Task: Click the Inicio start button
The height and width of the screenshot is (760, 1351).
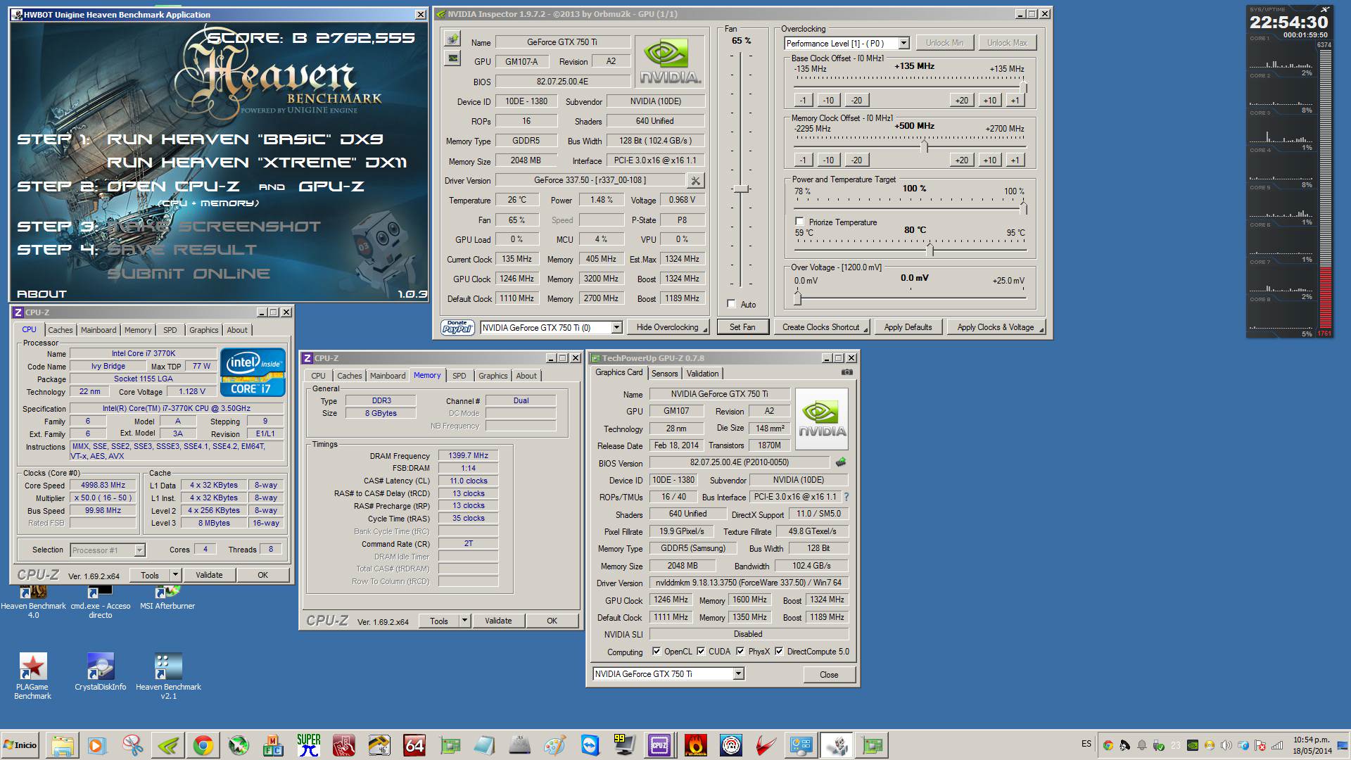Action: click(20, 745)
